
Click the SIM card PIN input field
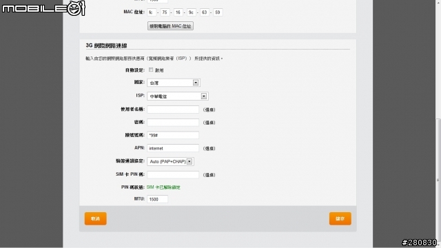click(173, 174)
